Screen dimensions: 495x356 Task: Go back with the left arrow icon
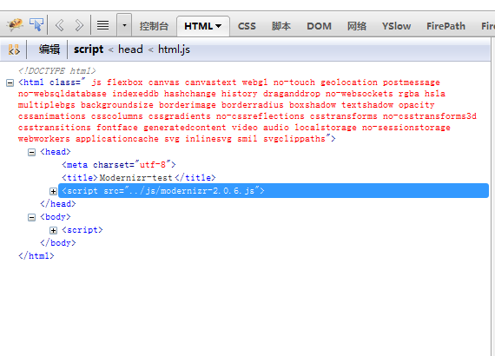click(60, 25)
